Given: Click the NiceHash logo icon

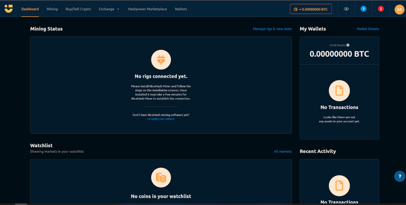Looking at the screenshot, I should point(9,9).
